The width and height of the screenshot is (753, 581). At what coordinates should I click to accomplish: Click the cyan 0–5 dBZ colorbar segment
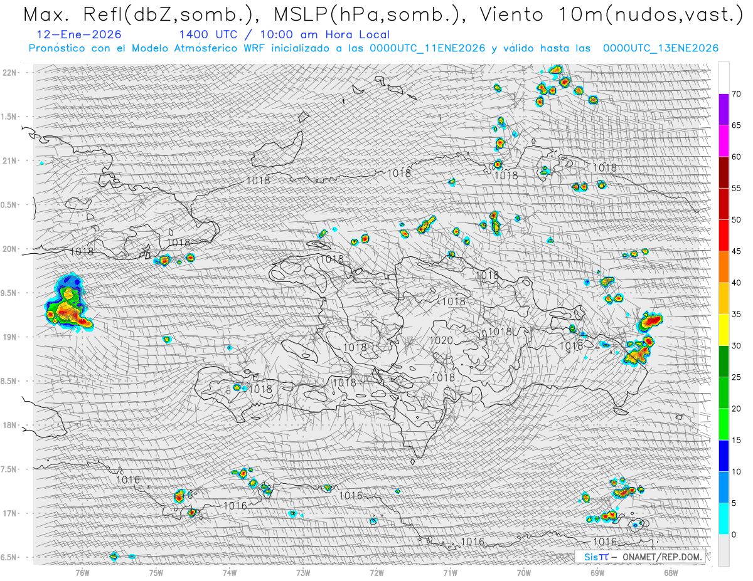point(724,518)
